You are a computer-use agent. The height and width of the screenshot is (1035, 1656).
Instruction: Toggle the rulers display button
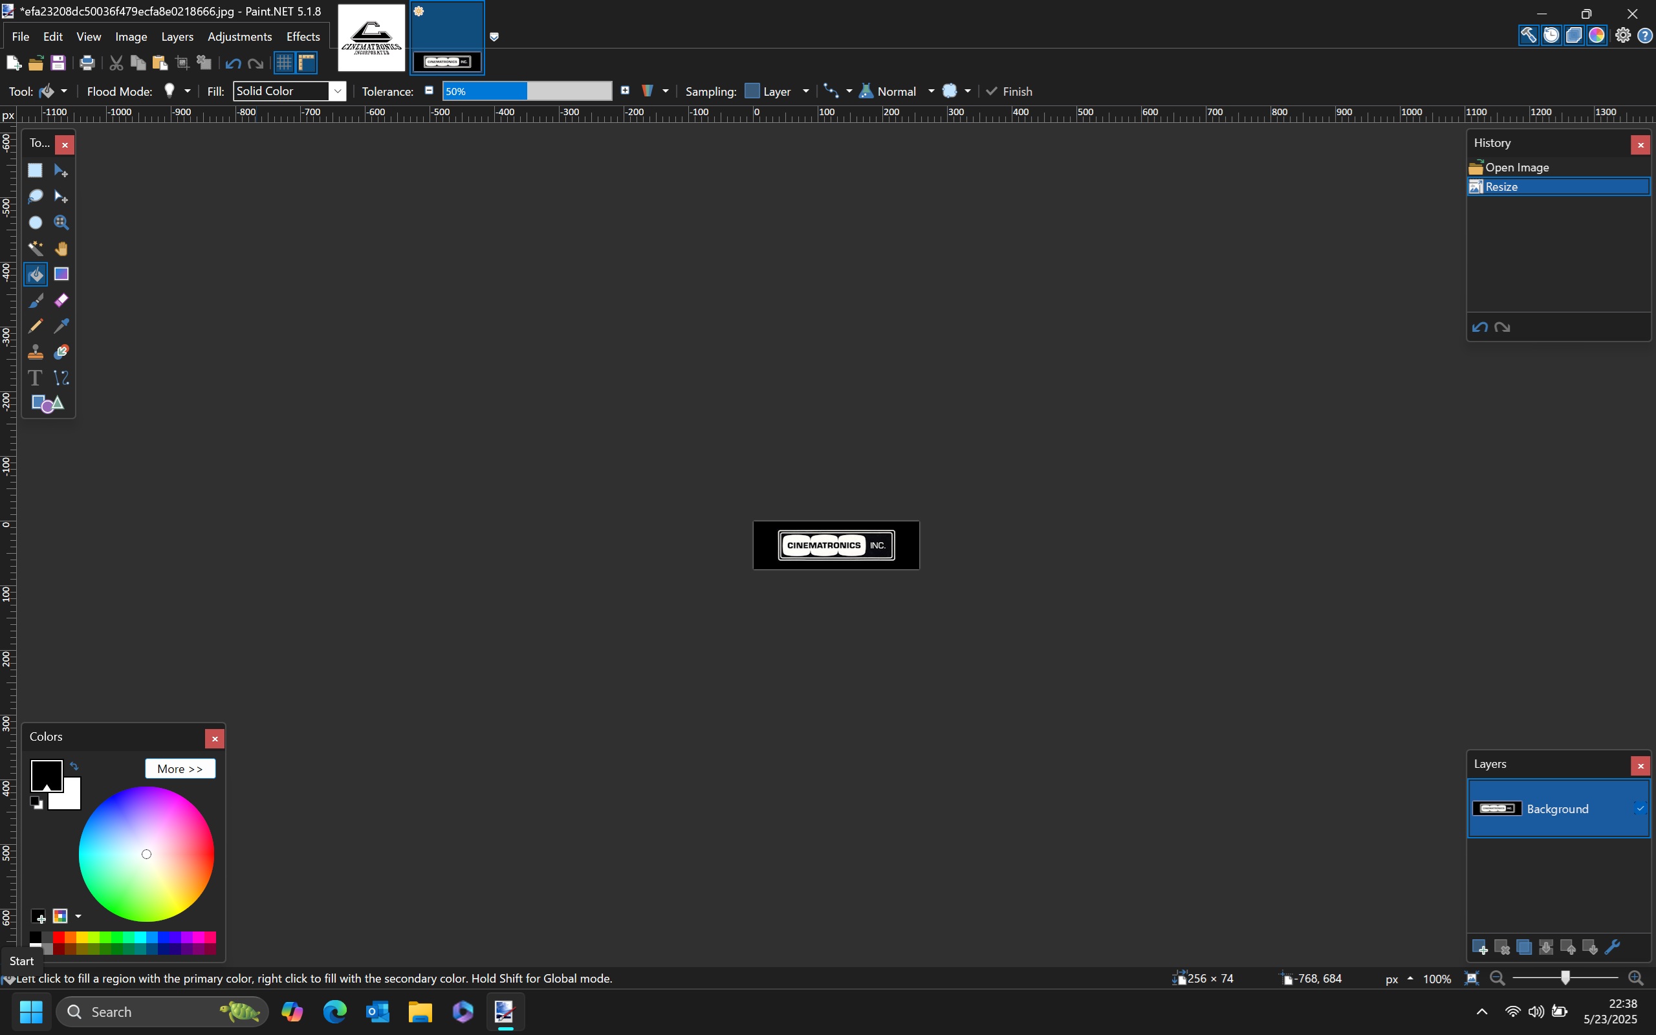tap(307, 63)
